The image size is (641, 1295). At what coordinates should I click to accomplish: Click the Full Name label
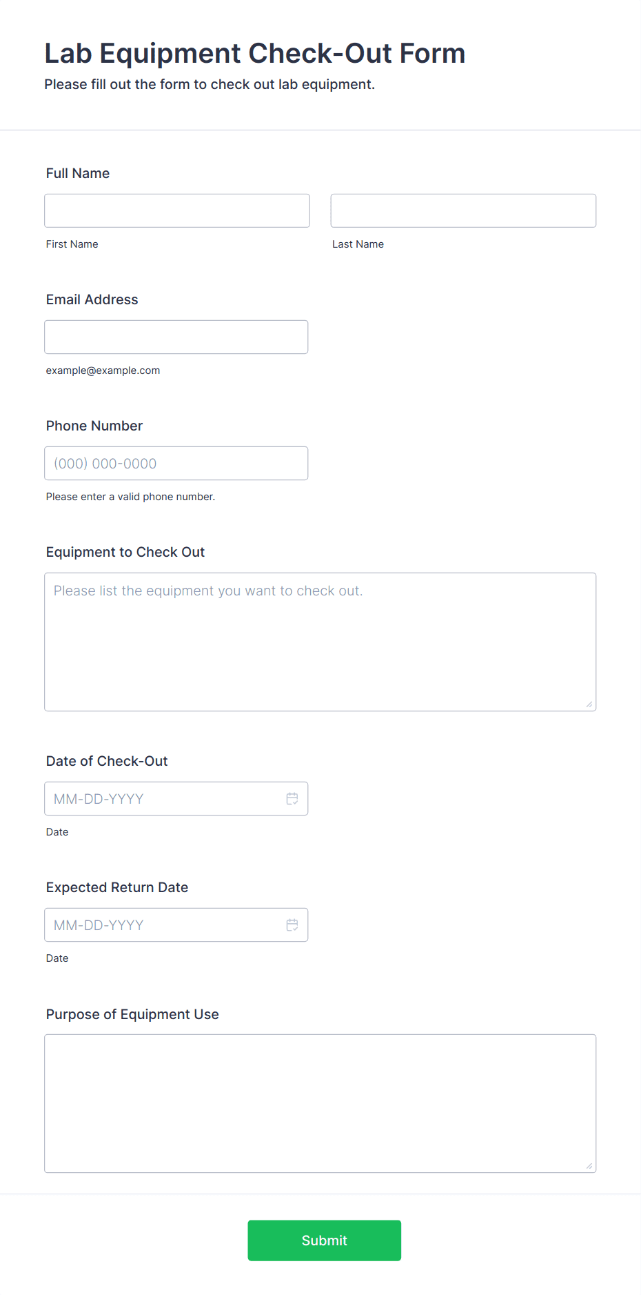(x=78, y=173)
